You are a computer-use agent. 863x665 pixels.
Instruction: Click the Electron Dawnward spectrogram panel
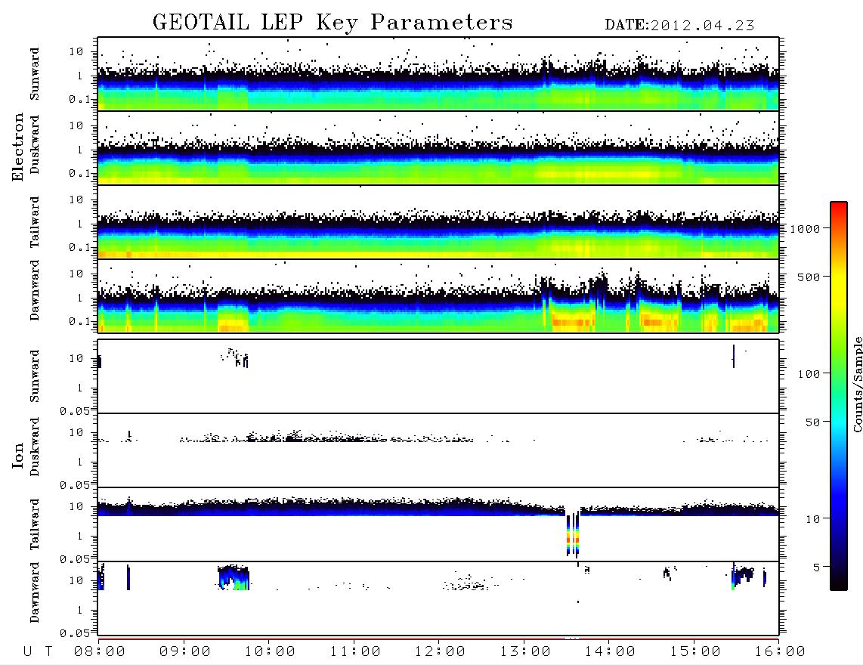[x=438, y=295]
